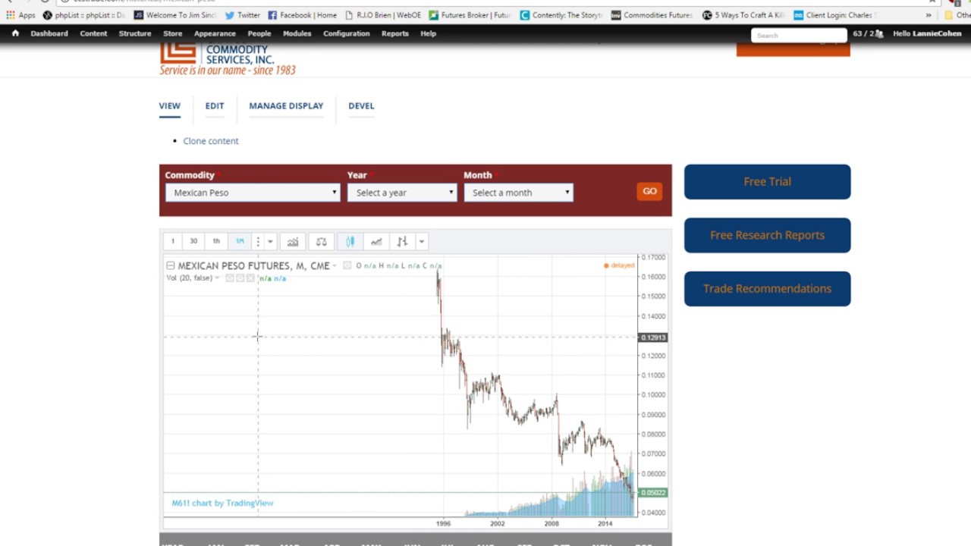This screenshot has height=546, width=971.
Task: Toggle OHLC values box in legend
Action: (x=347, y=265)
